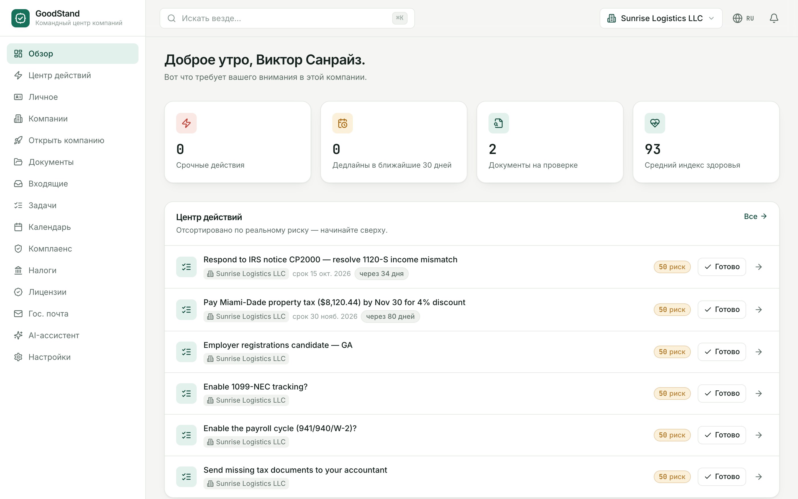Screen dimensions: 798x499
Task: Open the notifications bell
Action: 773,18
